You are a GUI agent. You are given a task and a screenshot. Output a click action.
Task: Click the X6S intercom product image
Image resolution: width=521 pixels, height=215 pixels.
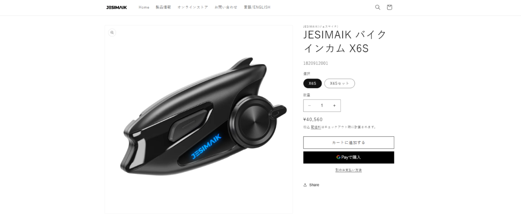click(x=198, y=119)
